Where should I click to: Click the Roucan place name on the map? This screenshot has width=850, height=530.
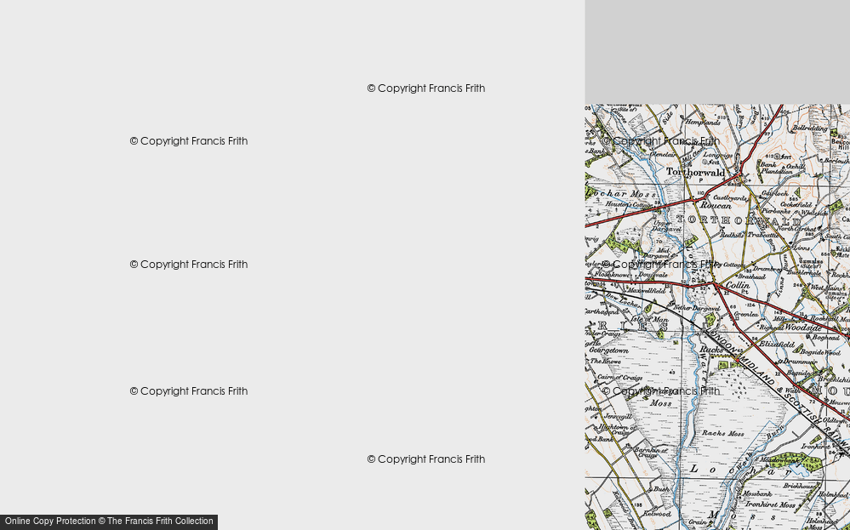tap(716, 206)
